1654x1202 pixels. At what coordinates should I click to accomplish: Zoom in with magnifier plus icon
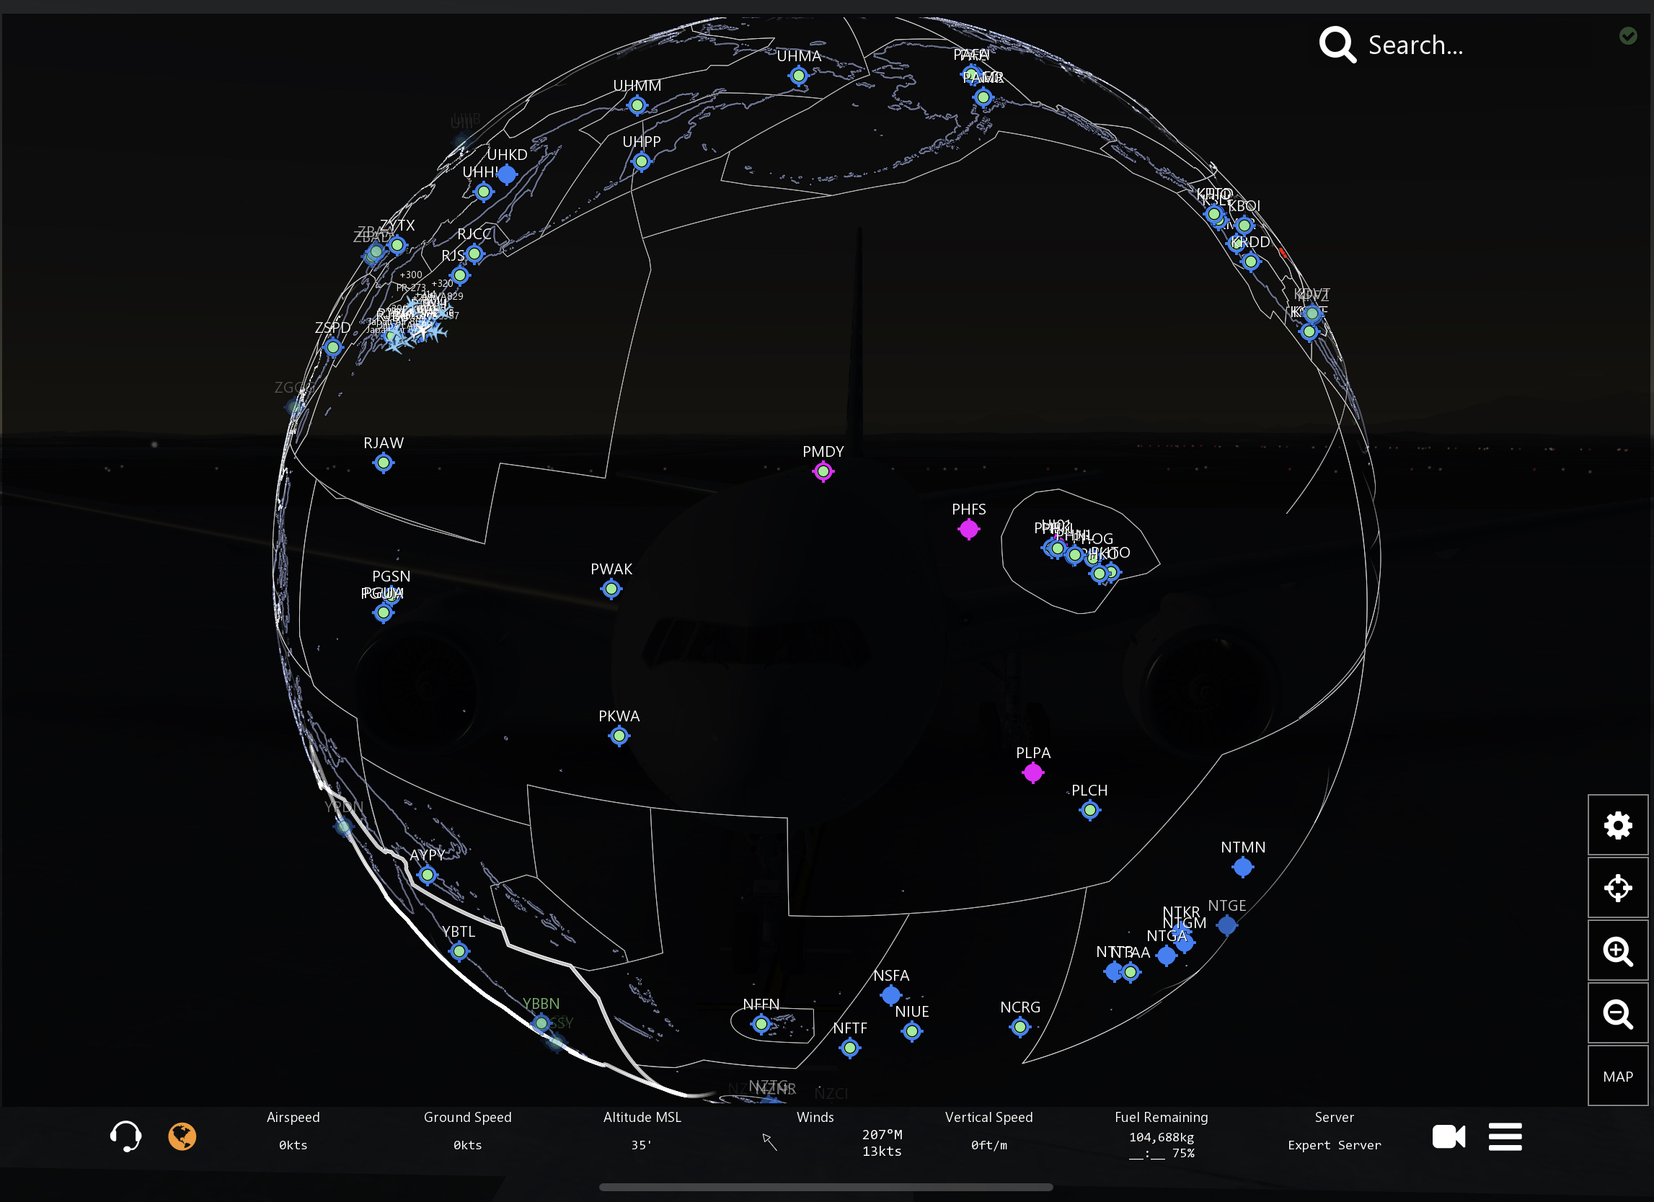click(x=1617, y=951)
